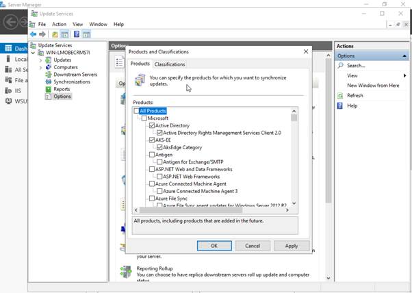Click New Window from Here action
This screenshot has height=293, width=412.
pos(373,86)
